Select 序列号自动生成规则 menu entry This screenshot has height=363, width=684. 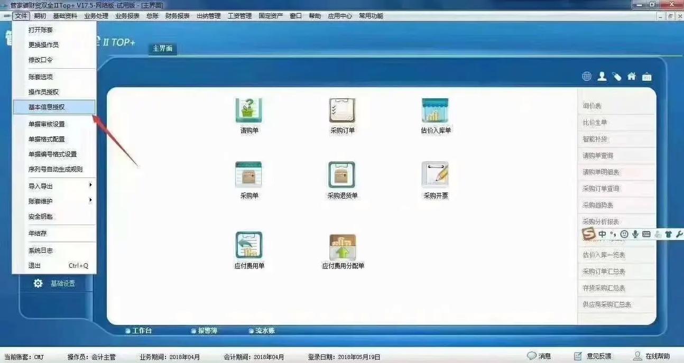[x=54, y=169]
